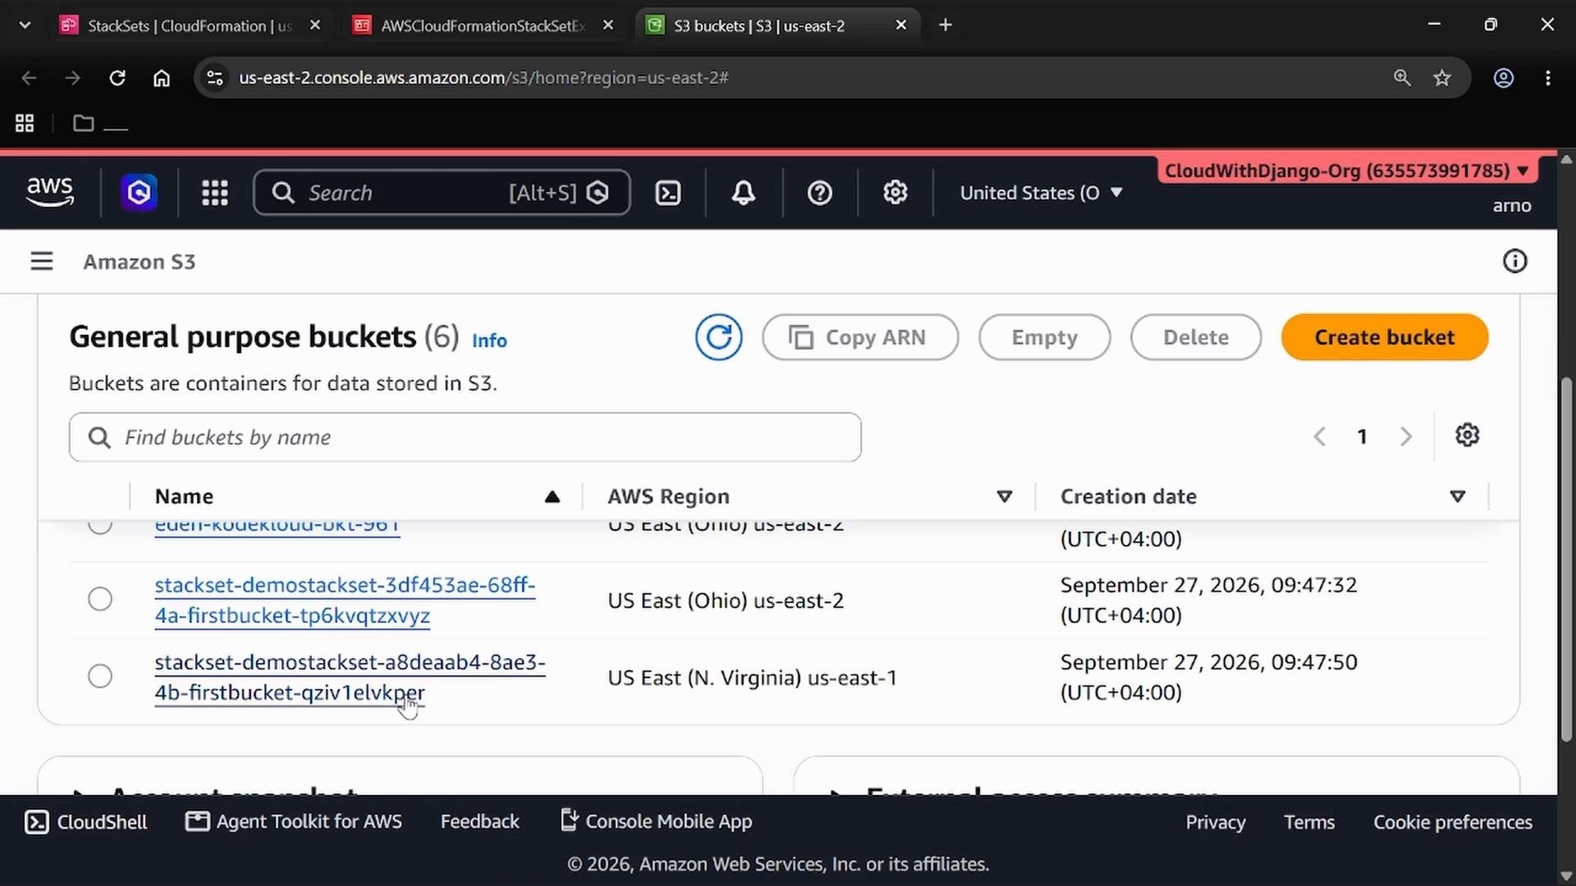This screenshot has height=886, width=1576.
Task: Open the region selector United States dropdown
Action: (1041, 193)
